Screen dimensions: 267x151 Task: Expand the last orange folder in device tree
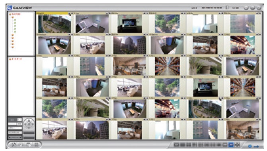[12, 47]
